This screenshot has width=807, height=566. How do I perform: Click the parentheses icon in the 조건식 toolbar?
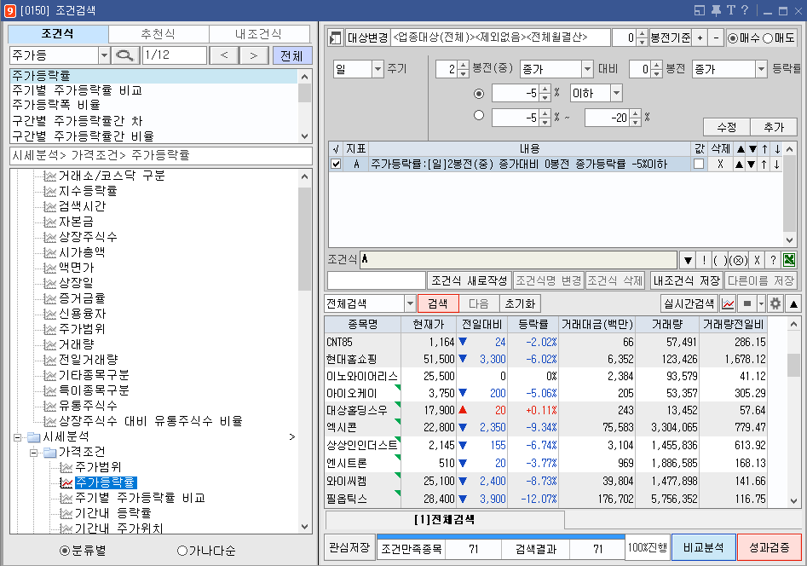[x=720, y=259]
